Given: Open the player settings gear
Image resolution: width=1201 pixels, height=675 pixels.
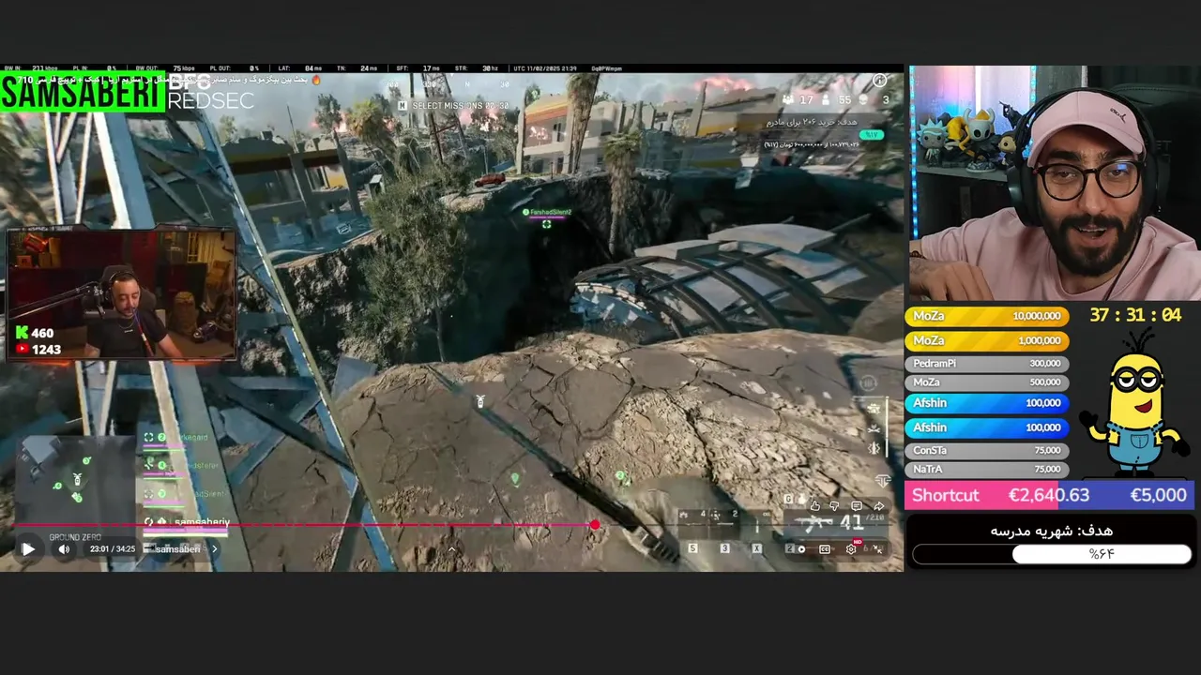Looking at the screenshot, I should point(852,549).
